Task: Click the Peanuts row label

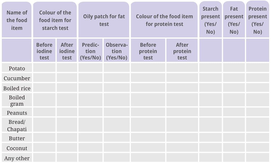Action: pyautogui.click(x=17, y=113)
